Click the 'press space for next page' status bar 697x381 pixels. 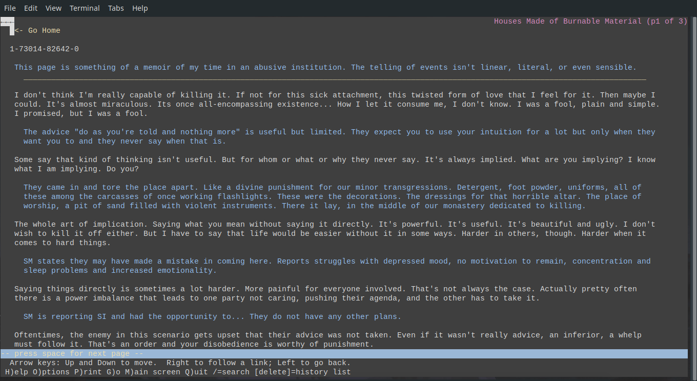[344, 354]
